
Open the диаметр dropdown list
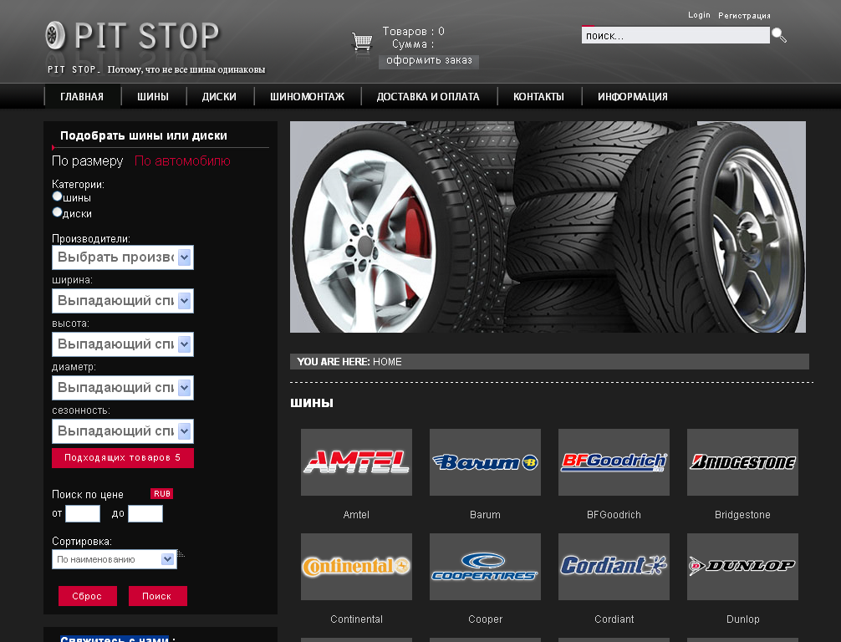[123, 388]
